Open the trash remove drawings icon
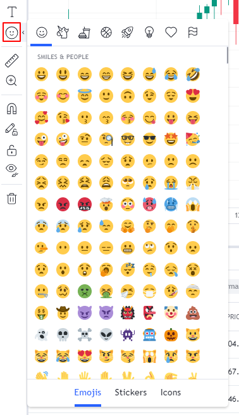The width and height of the screenshot is (239, 415). point(11,199)
